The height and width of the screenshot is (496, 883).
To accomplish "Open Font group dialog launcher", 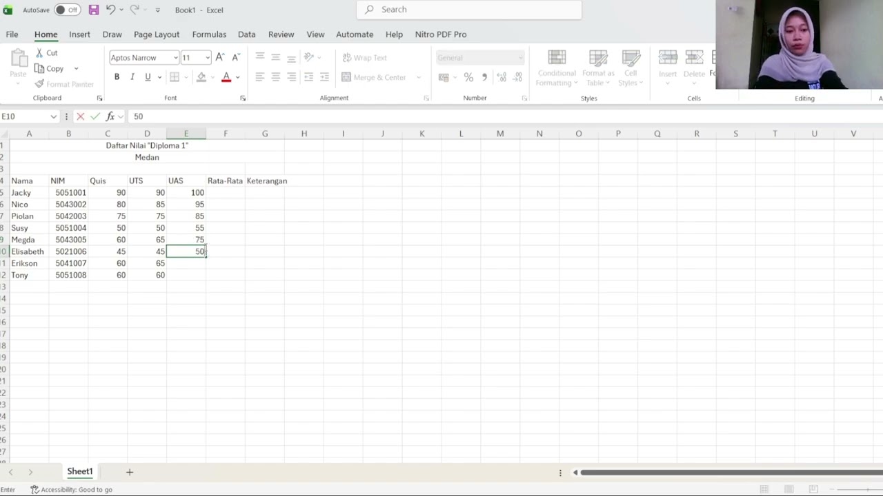I will click(243, 99).
